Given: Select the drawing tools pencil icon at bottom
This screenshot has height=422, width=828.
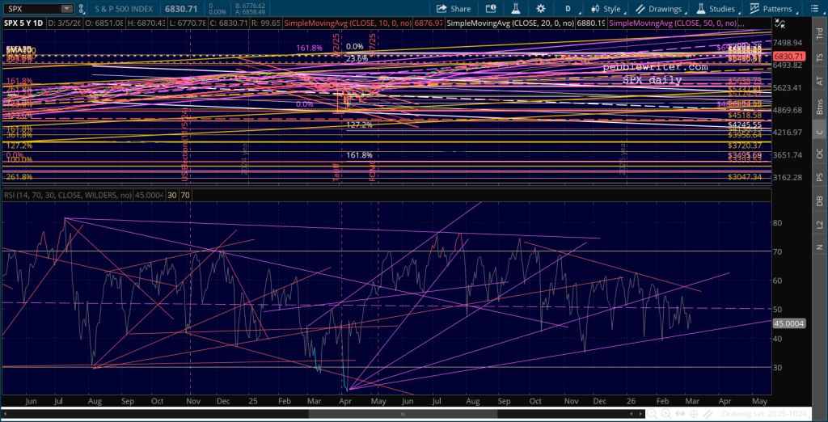Looking at the screenshot, I should (706, 414).
